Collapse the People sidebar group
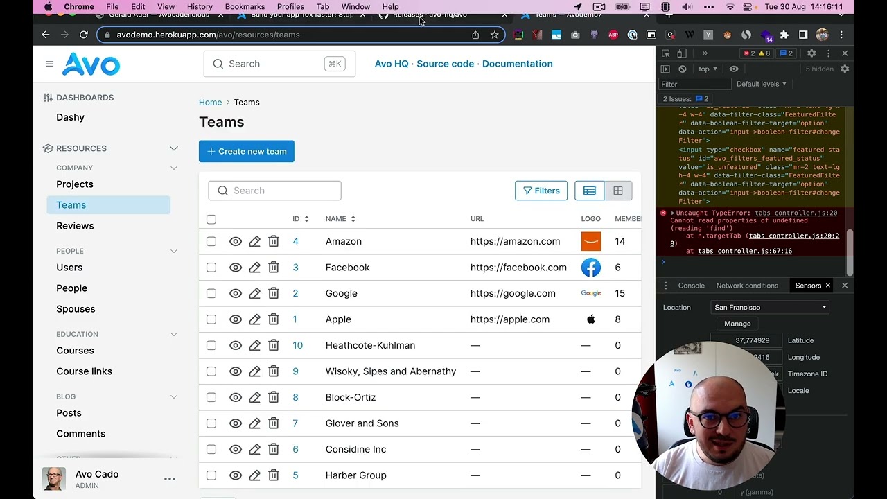 (174, 251)
